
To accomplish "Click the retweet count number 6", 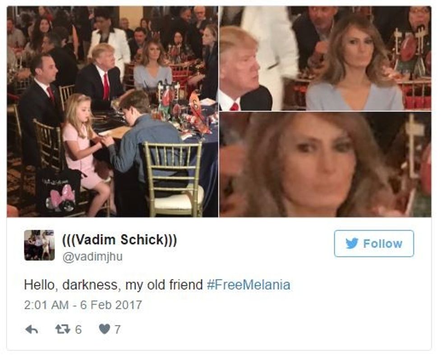I will (x=78, y=329).
